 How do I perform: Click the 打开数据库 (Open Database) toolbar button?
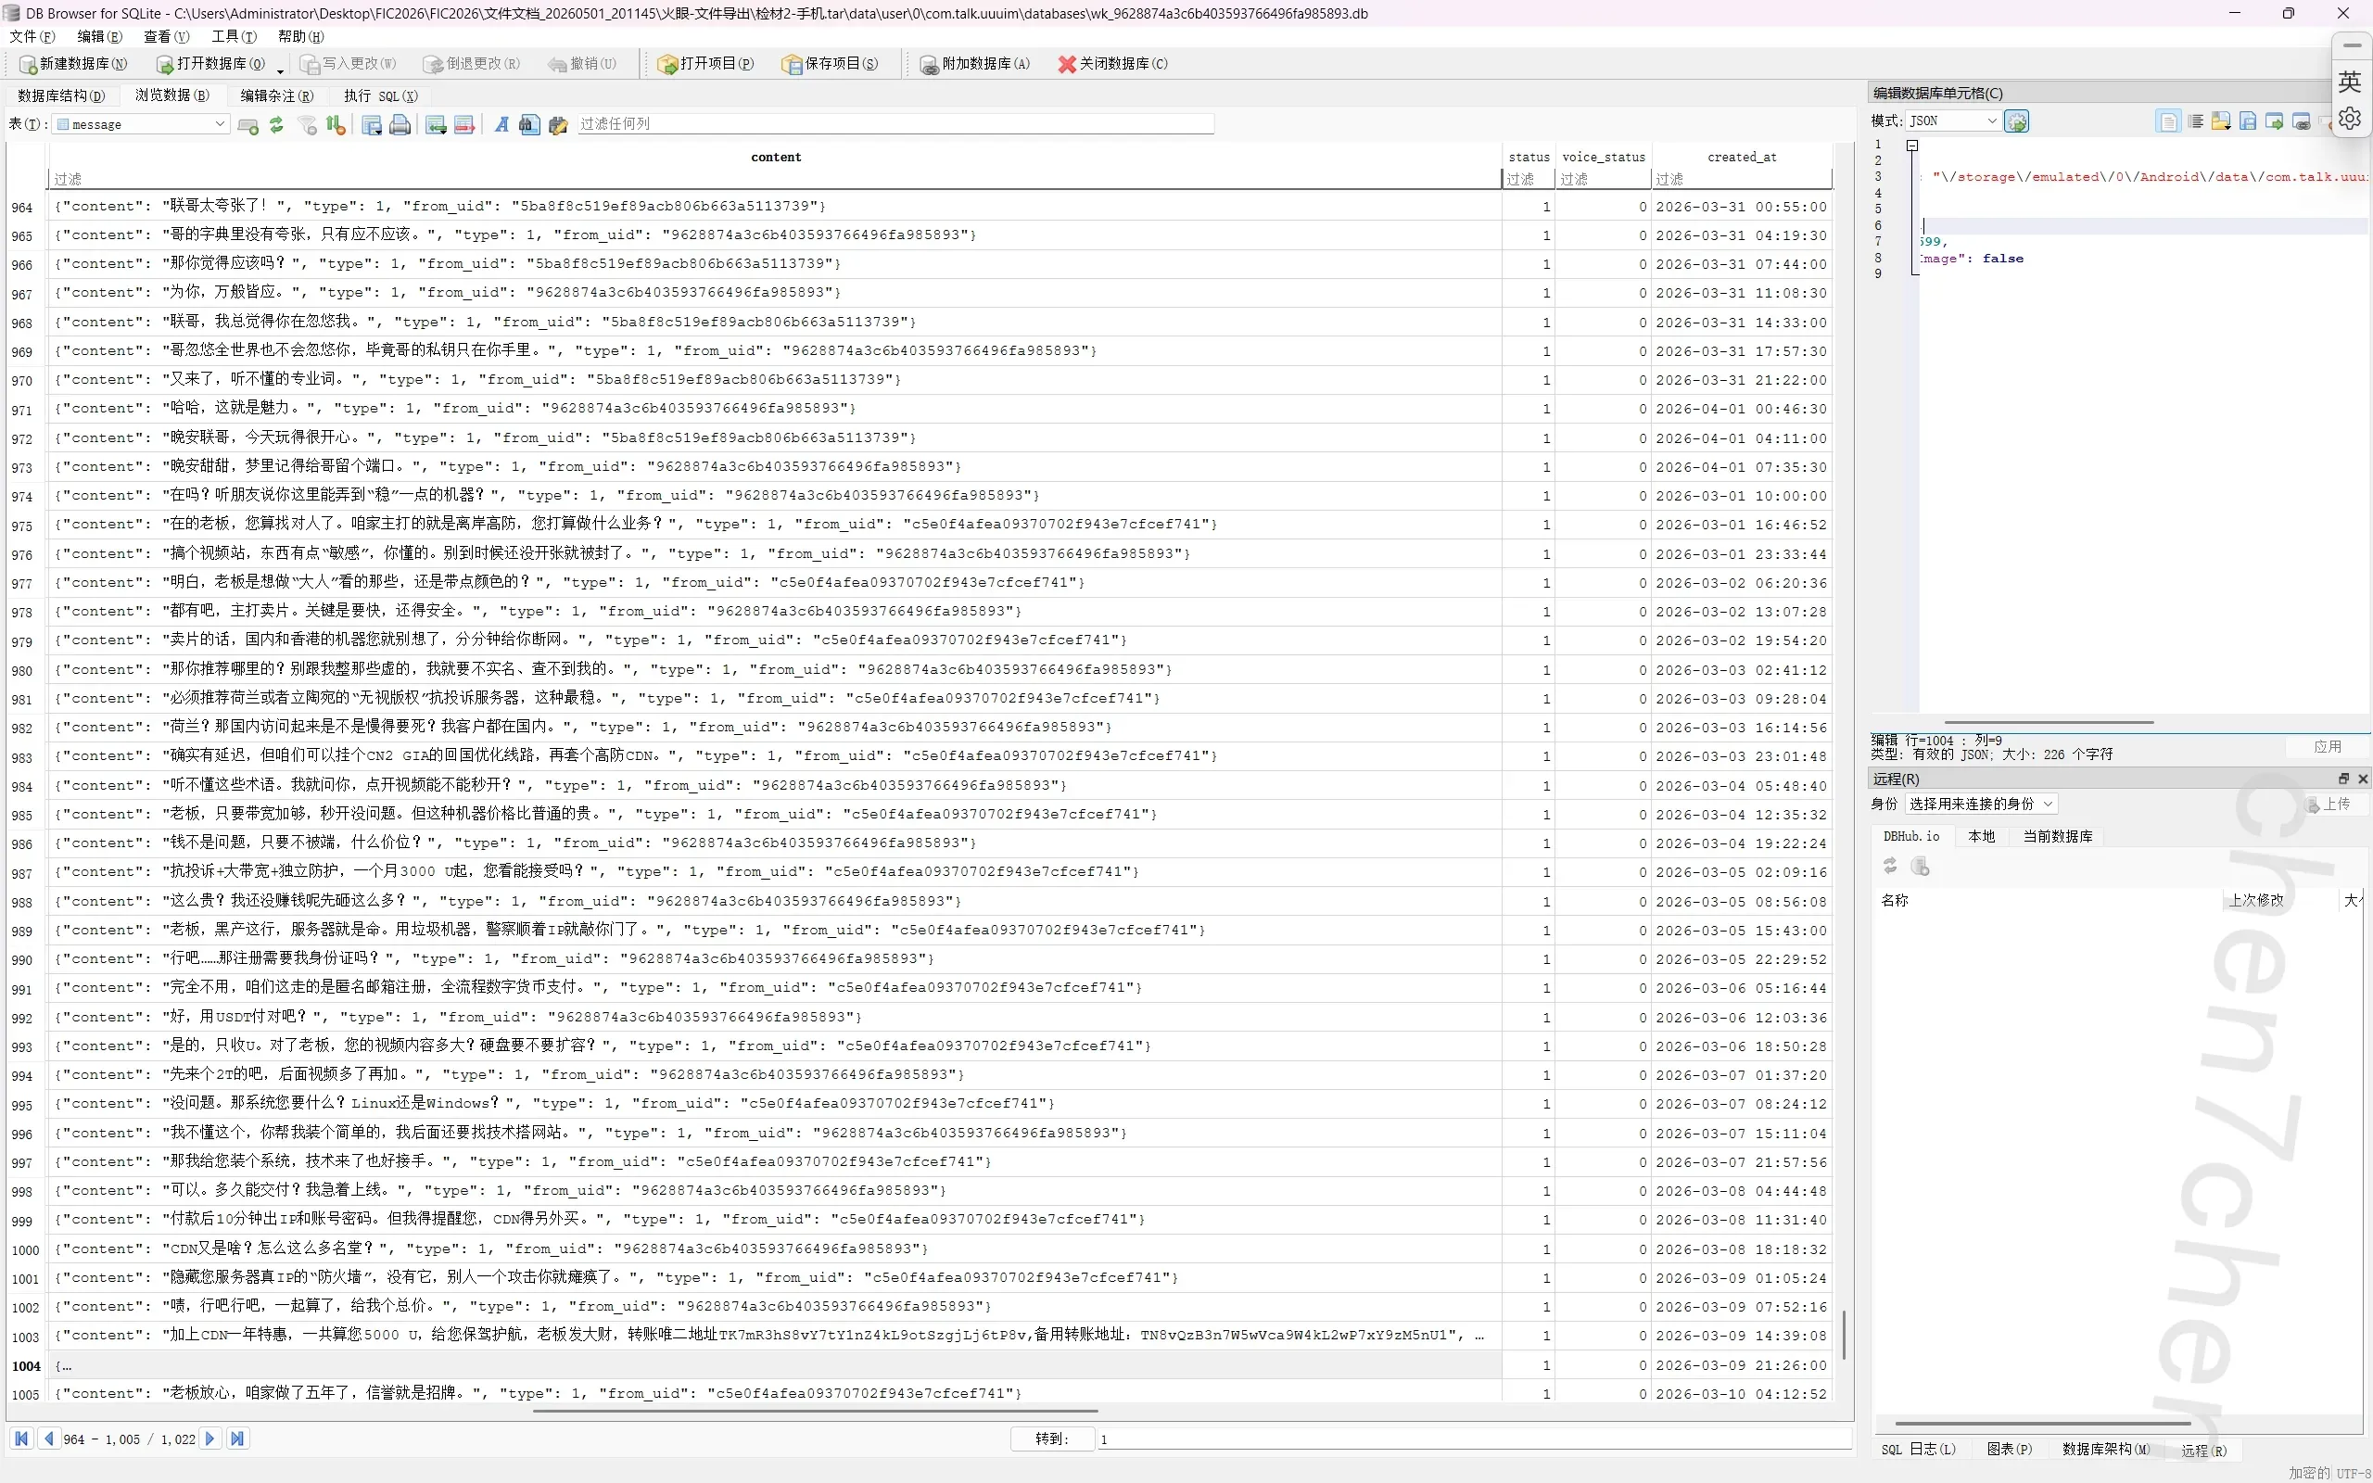(x=209, y=64)
